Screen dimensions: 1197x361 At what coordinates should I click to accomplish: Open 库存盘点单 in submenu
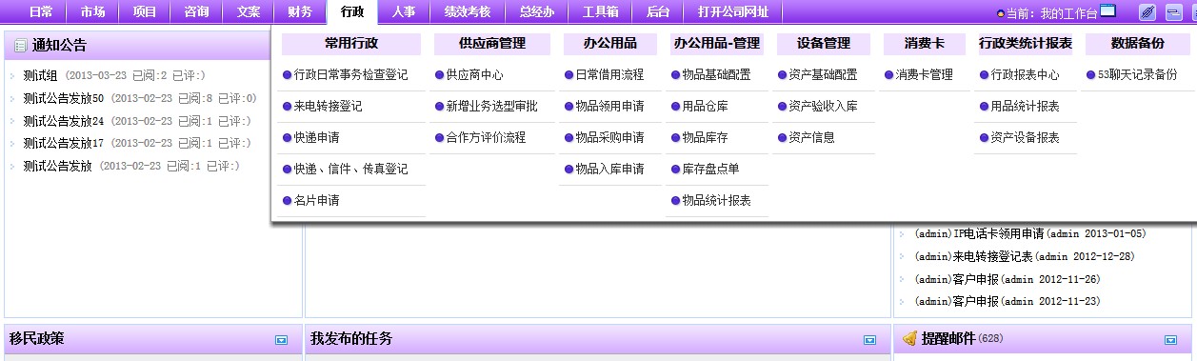tap(711, 169)
